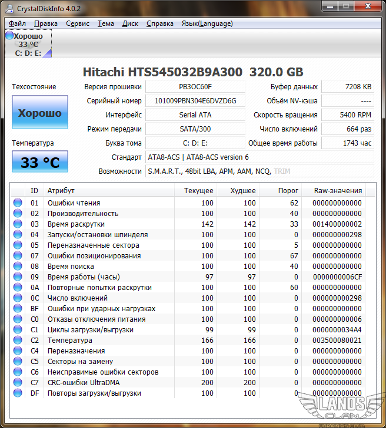Click status circle for C7 CRC-ошибки UltraDMA
This screenshot has width=386, height=428.
click(18, 382)
